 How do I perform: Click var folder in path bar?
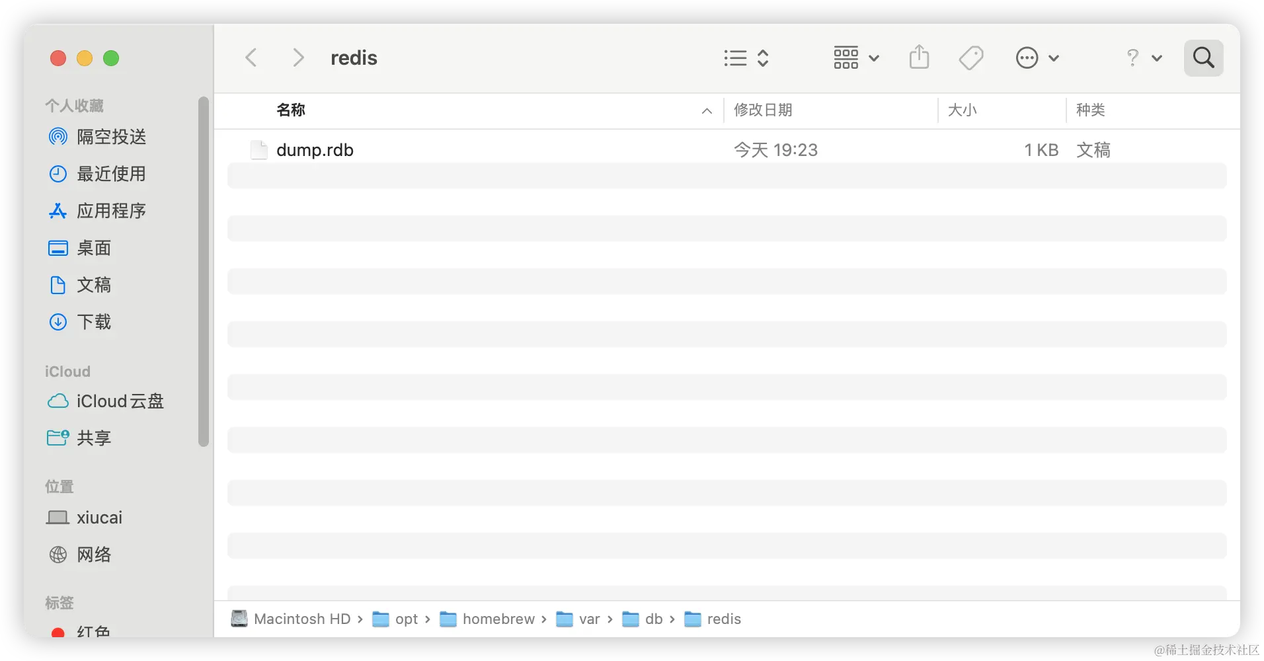tap(578, 619)
